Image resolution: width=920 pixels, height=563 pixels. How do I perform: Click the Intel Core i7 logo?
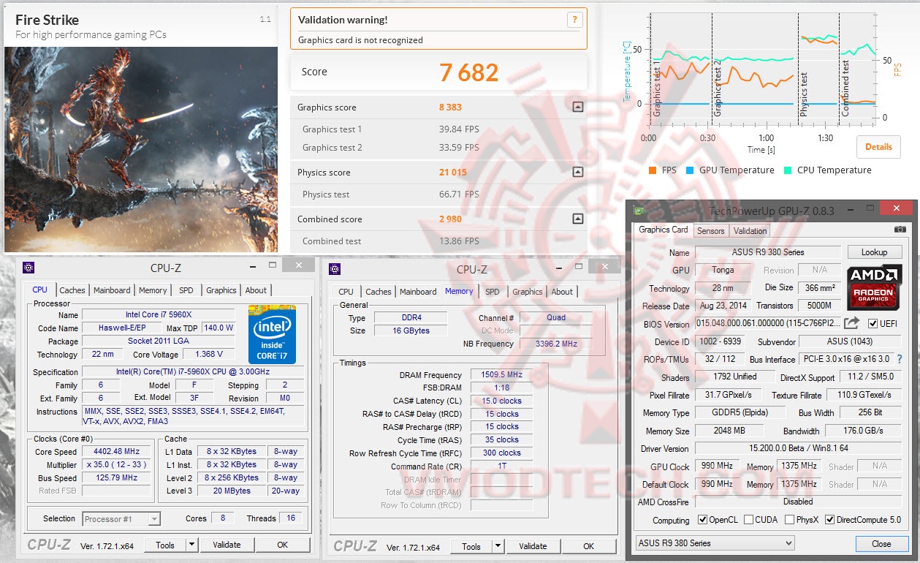pos(272,334)
